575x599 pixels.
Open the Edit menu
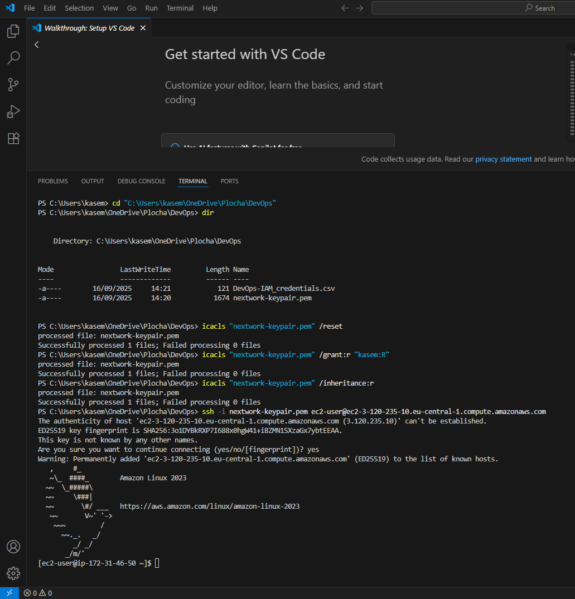click(x=50, y=8)
